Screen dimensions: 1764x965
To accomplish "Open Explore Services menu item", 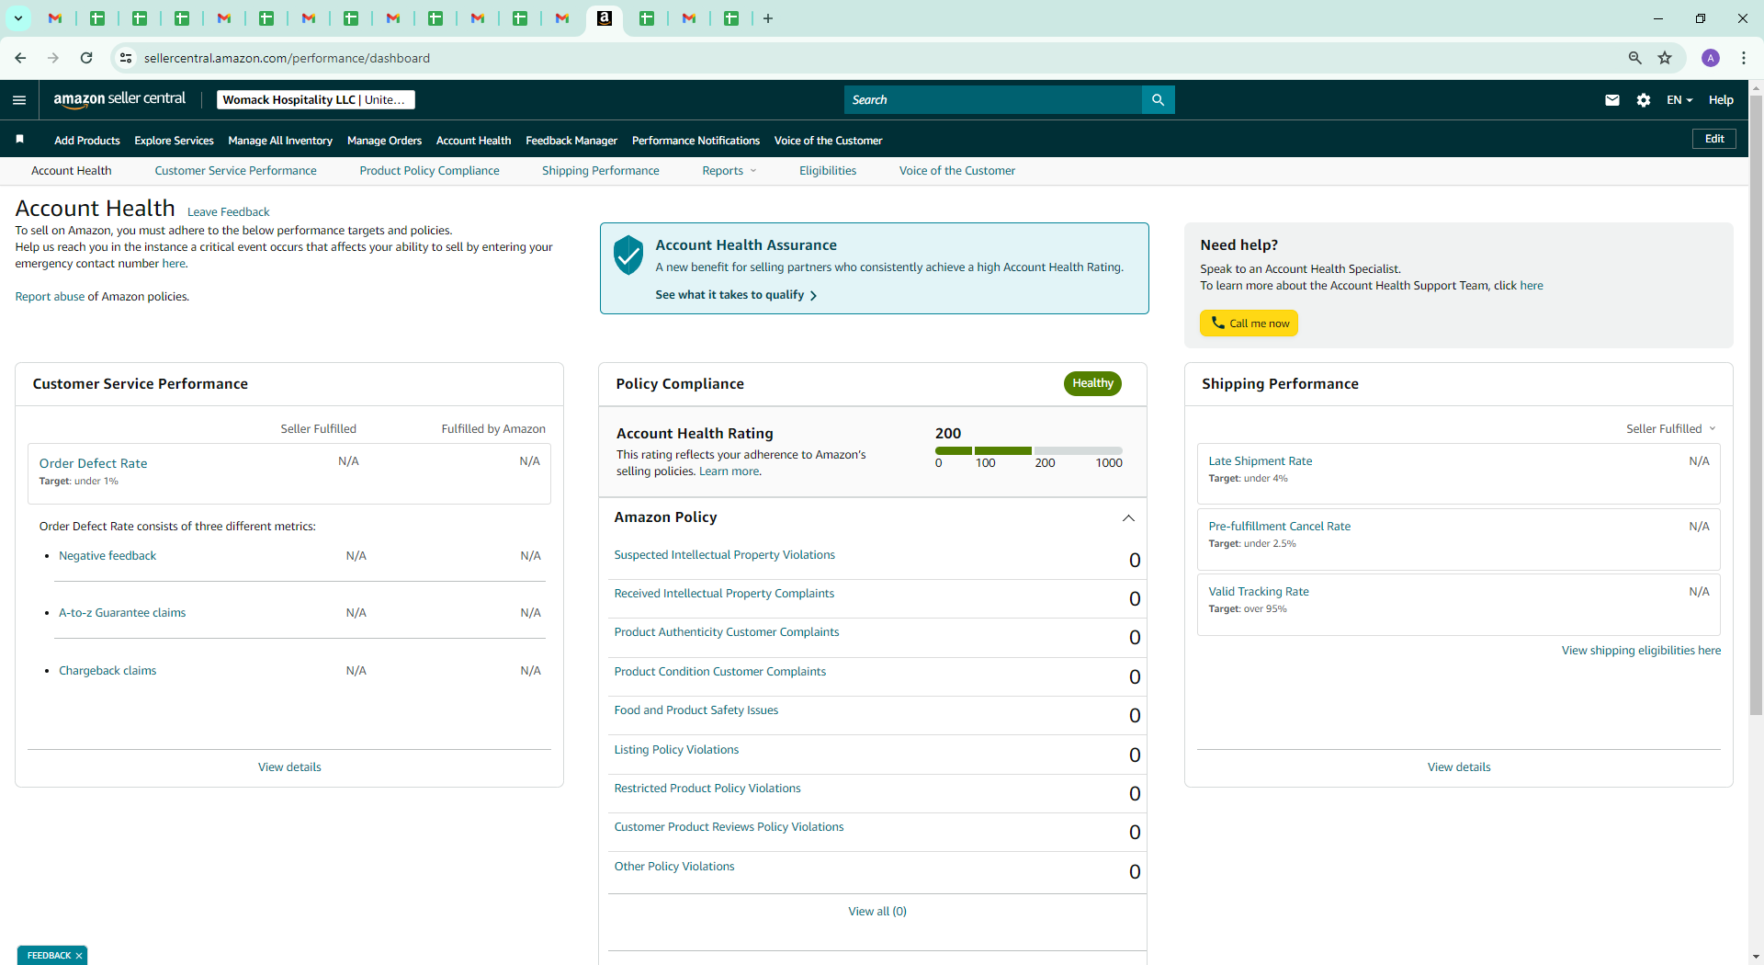I will (174, 141).
